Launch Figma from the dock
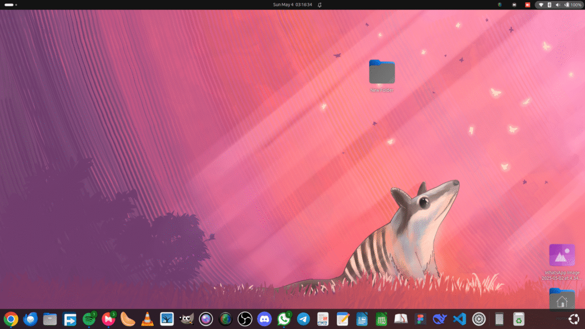 pos(420,319)
